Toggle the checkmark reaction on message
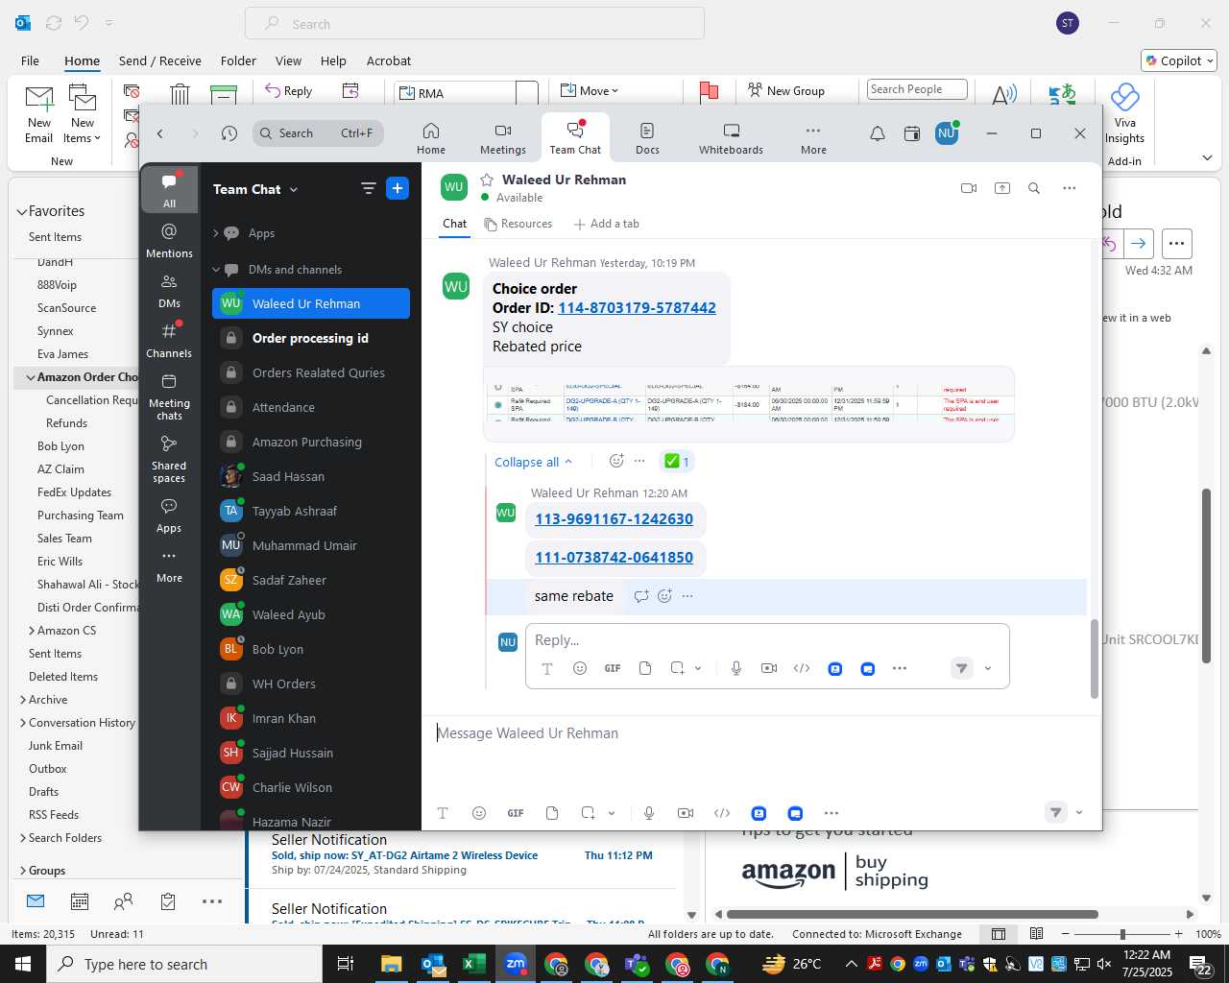 tap(677, 462)
